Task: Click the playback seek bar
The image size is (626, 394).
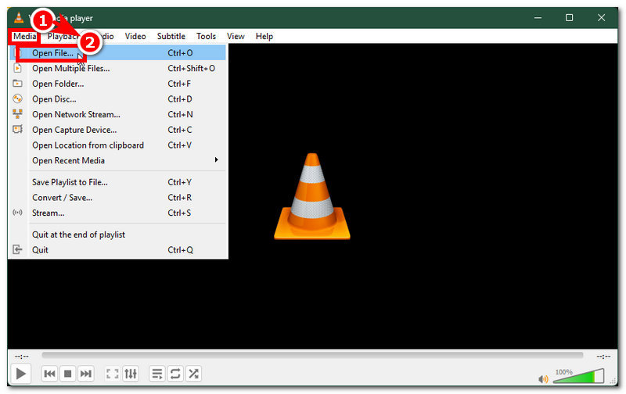Action: [x=313, y=356]
